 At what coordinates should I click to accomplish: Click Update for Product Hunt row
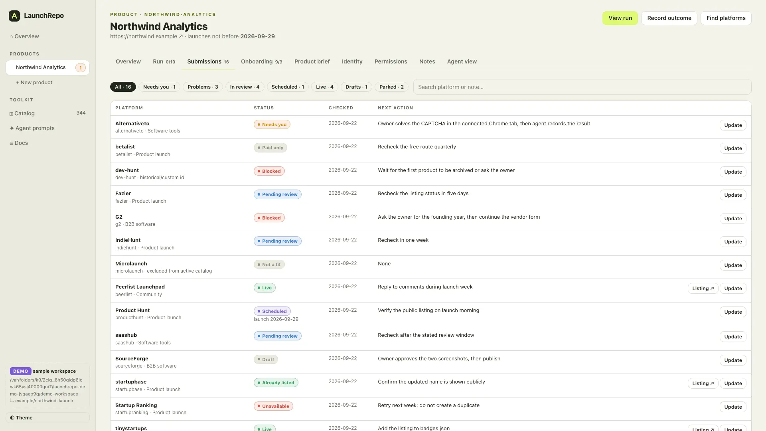733,312
